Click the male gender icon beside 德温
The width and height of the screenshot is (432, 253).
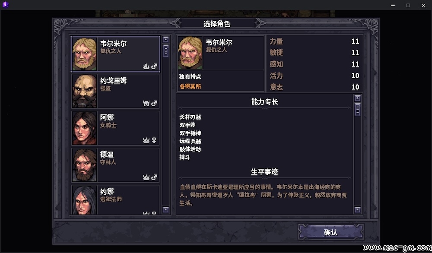[154, 177]
